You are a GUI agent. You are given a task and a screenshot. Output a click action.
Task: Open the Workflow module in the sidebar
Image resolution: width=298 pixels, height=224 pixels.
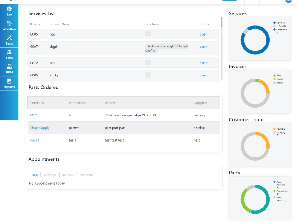(9, 26)
